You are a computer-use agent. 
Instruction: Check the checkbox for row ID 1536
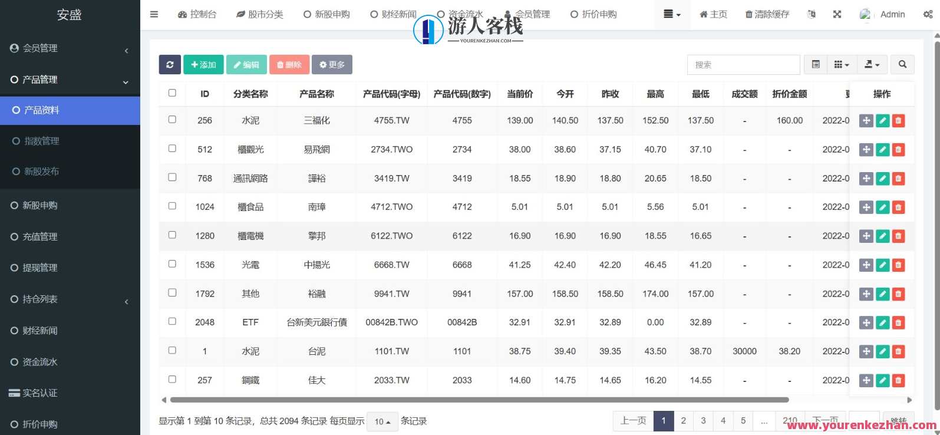(x=172, y=263)
